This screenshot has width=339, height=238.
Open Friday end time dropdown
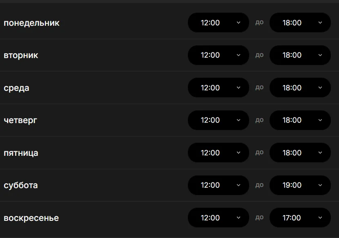(300, 153)
